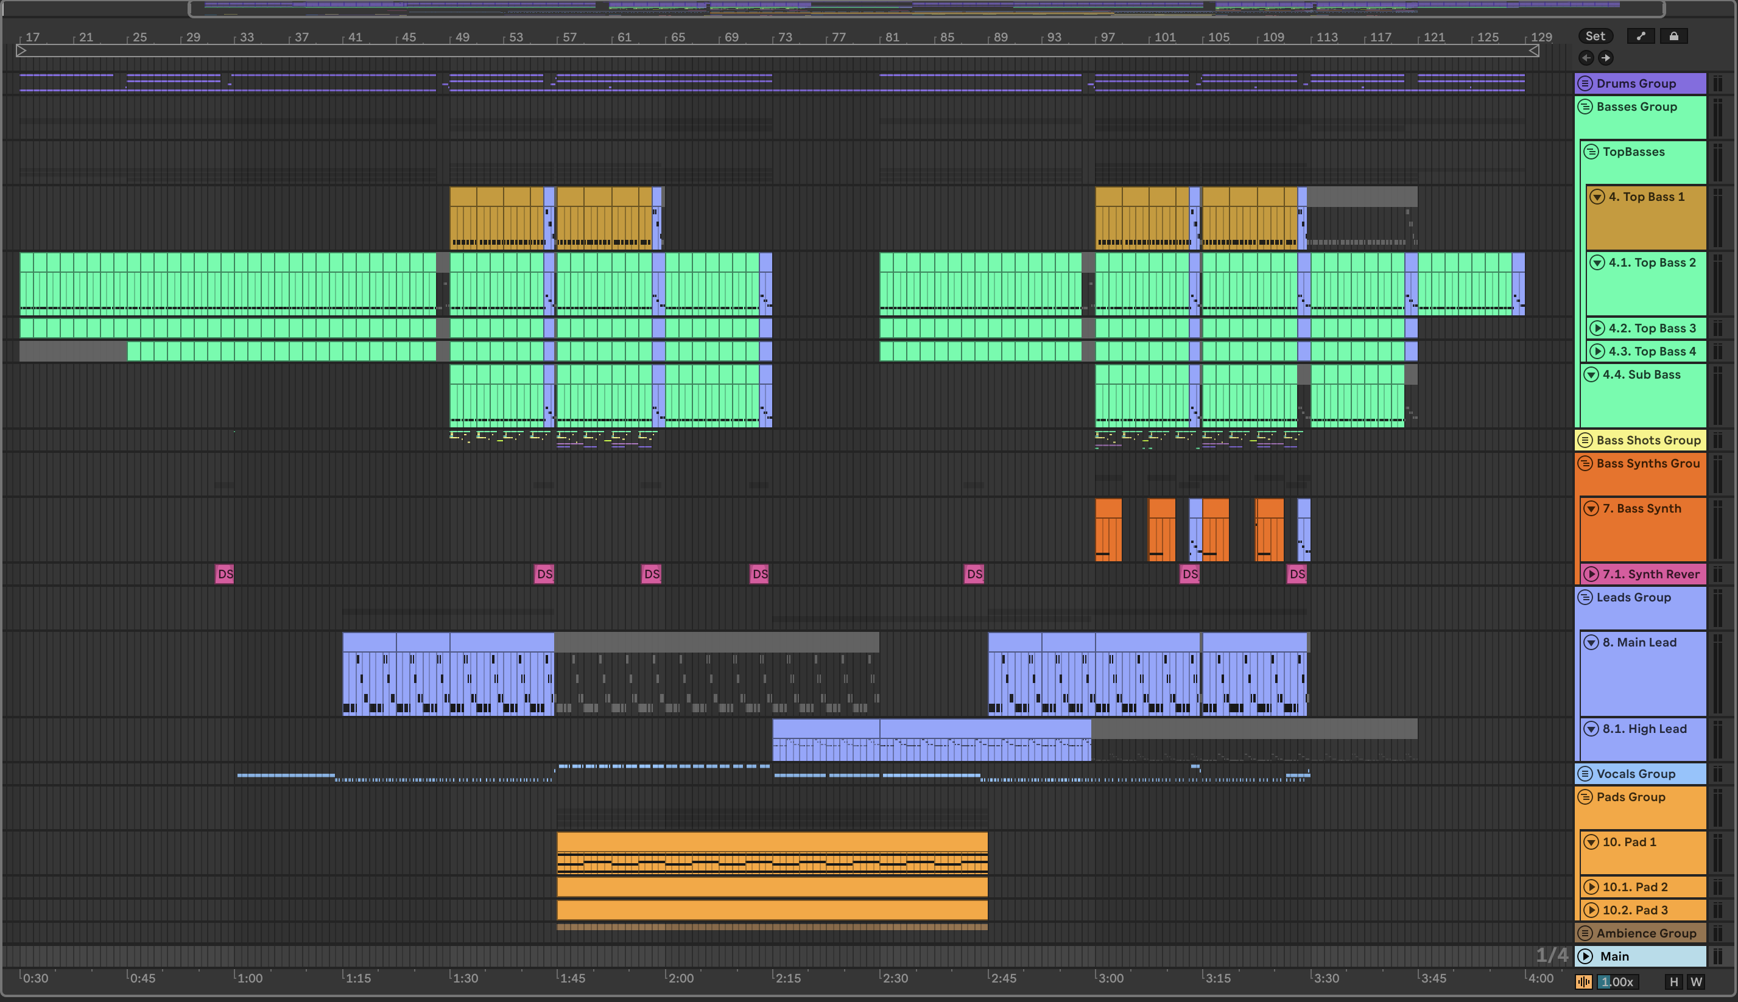Click the Vocals Group fold icon

pyautogui.click(x=1585, y=774)
